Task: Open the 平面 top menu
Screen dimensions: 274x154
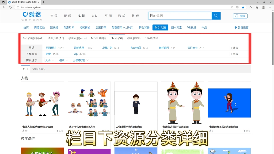Action: coord(108,16)
